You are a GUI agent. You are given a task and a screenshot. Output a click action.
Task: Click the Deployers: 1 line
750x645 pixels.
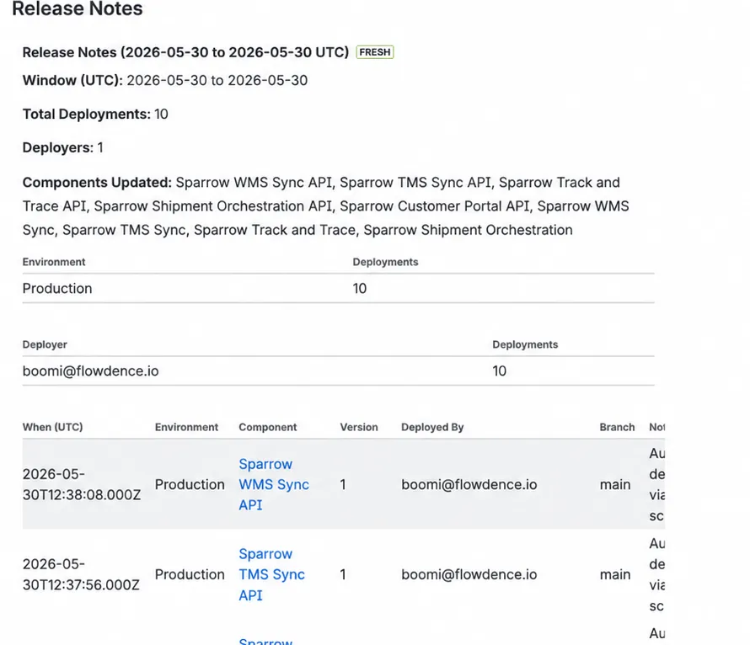point(62,147)
